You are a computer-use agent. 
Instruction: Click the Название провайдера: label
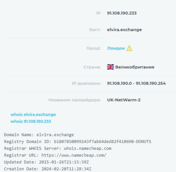(75, 100)
